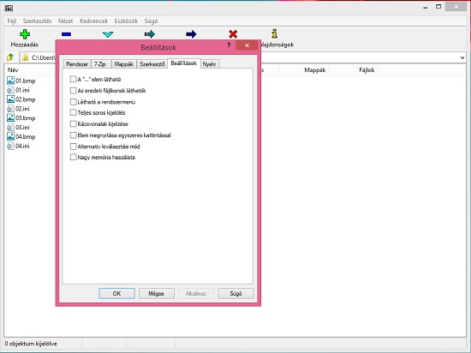Click the 7-Zip app icon in title bar
The image size is (471, 353).
click(x=9, y=8)
